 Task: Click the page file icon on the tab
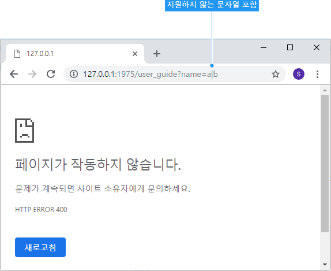click(17, 54)
